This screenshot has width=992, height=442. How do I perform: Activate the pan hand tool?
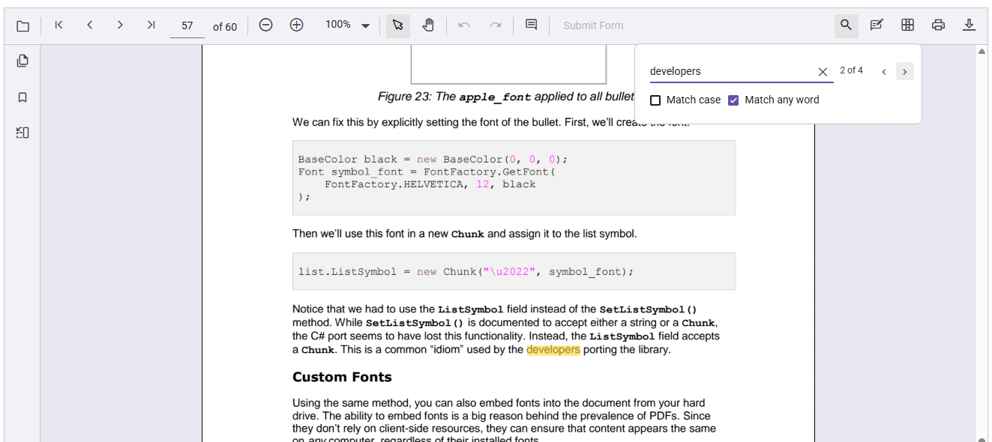coord(428,25)
